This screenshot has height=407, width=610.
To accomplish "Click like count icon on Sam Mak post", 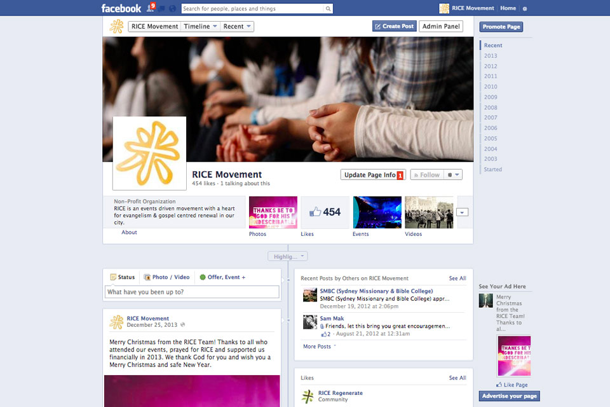I will pos(325,334).
